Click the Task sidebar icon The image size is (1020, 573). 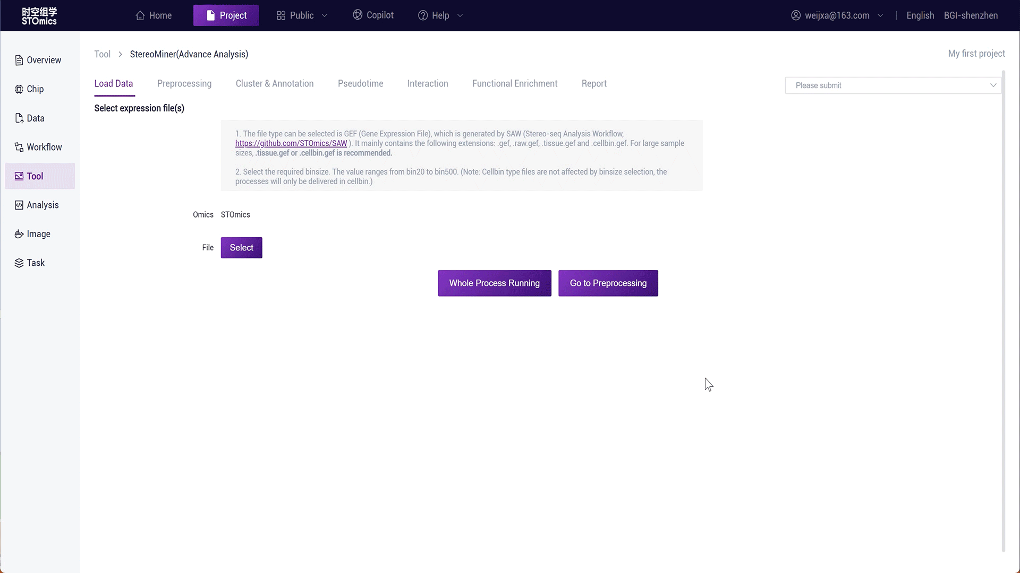coord(19,263)
